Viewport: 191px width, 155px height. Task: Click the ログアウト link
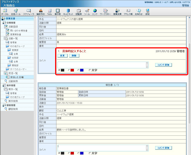[185, 2]
